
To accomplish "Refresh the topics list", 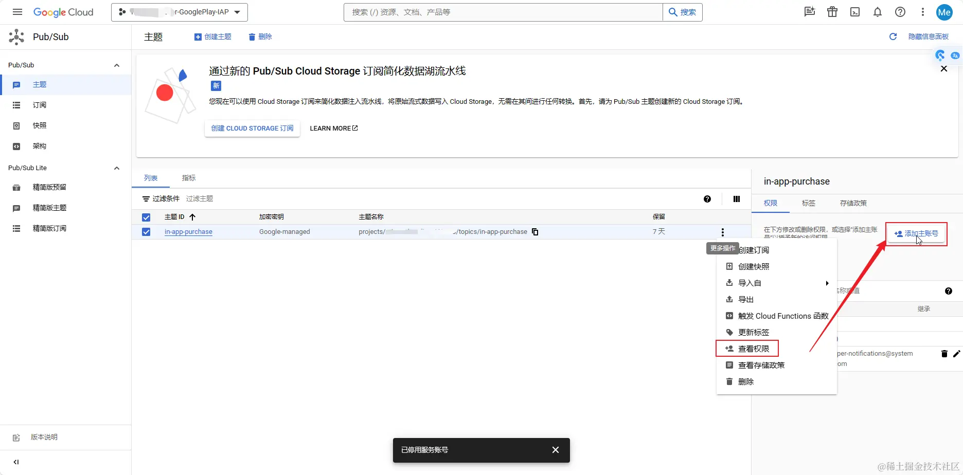I will (893, 36).
